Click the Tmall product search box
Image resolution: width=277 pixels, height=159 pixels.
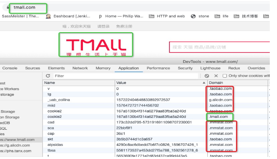pos(219,47)
